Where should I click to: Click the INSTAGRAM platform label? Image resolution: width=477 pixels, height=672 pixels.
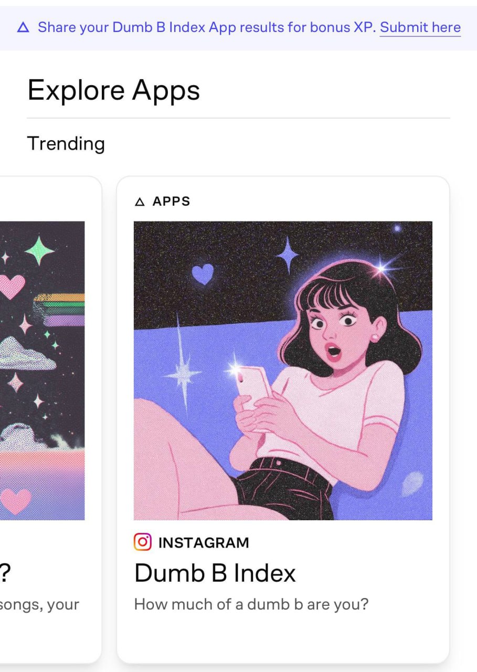click(204, 542)
